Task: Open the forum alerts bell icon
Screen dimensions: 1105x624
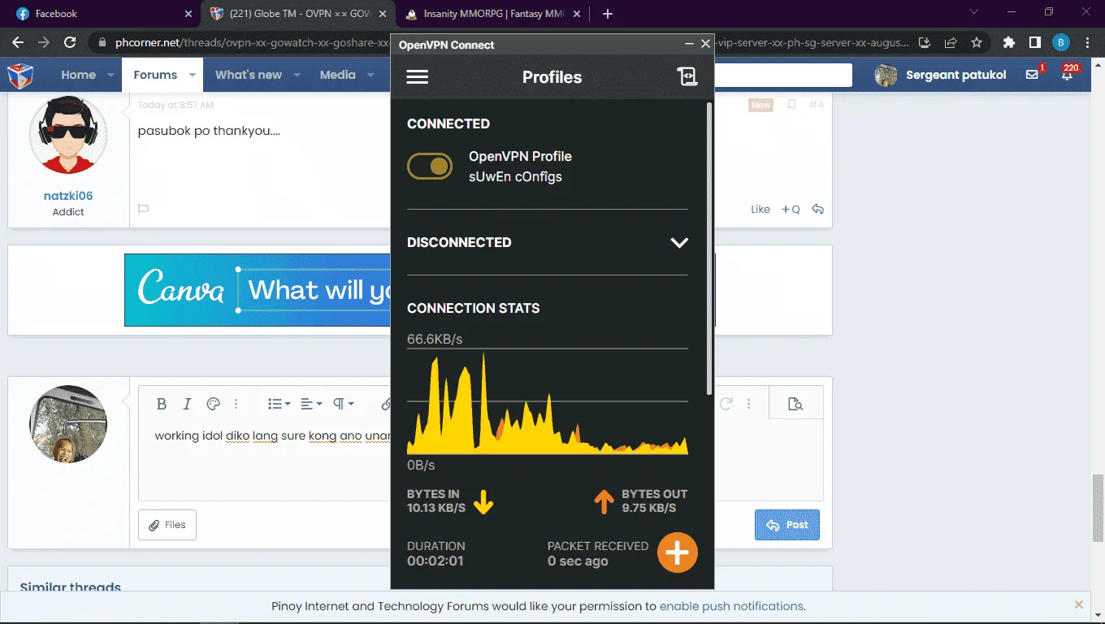Action: coord(1068,75)
